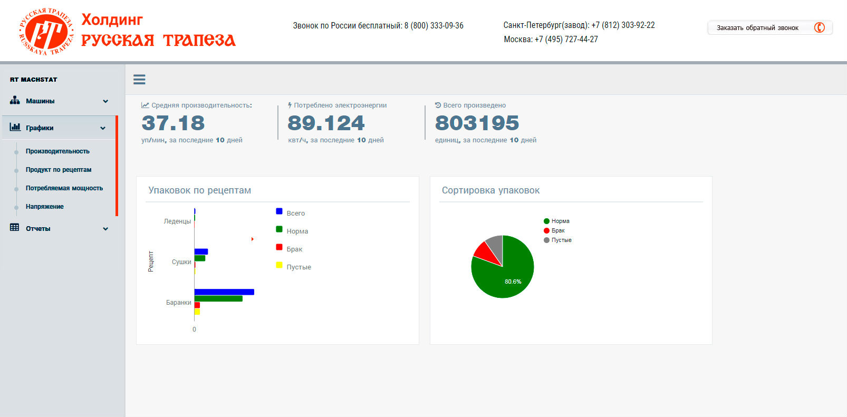Collapse the Графики menu chevron
847x417 pixels.
103,128
